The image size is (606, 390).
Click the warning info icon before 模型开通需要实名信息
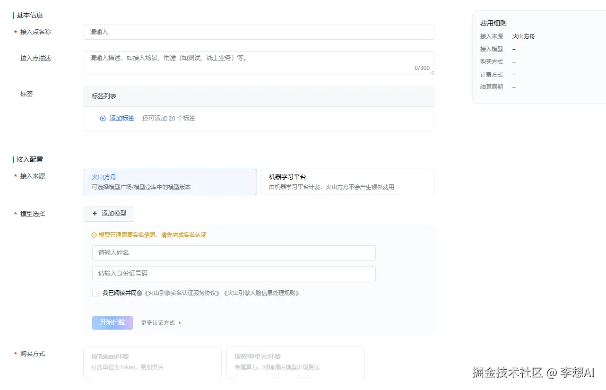tap(94, 235)
